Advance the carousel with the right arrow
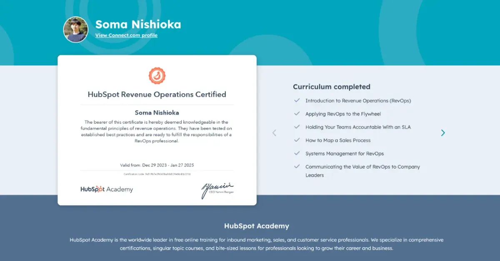The width and height of the screenshot is (500, 261). [x=443, y=133]
